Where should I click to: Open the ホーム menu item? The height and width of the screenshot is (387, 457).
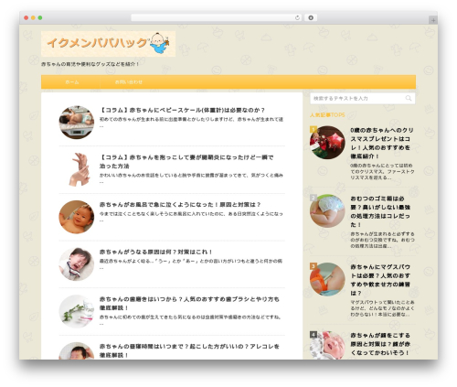[72, 82]
